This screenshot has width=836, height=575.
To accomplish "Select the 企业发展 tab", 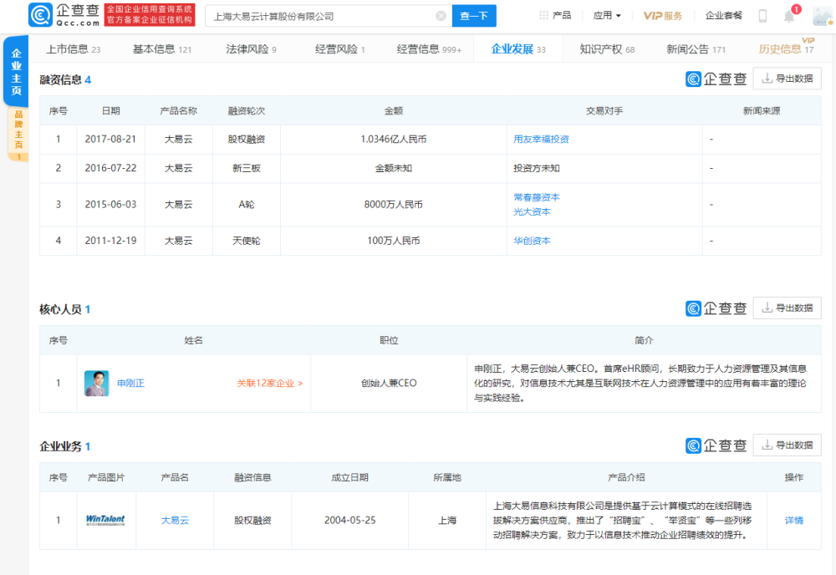I will (x=517, y=49).
